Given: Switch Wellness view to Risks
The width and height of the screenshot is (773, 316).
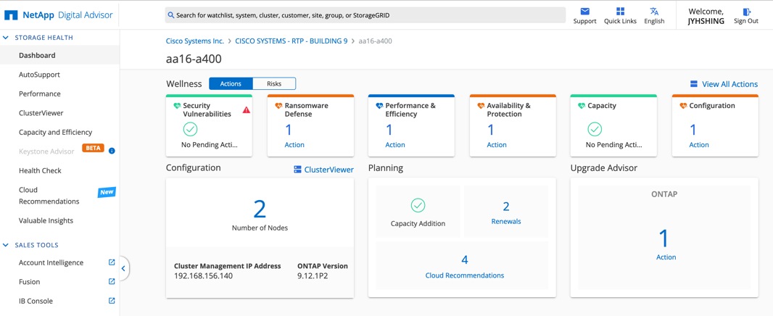Looking at the screenshot, I should click(x=274, y=84).
